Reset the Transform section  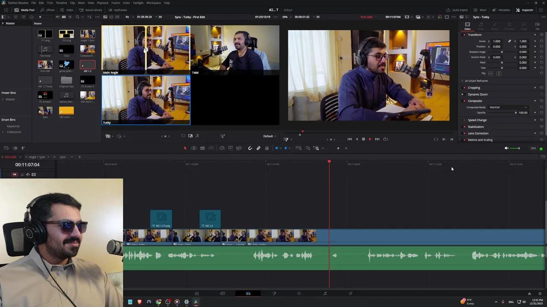(541, 35)
